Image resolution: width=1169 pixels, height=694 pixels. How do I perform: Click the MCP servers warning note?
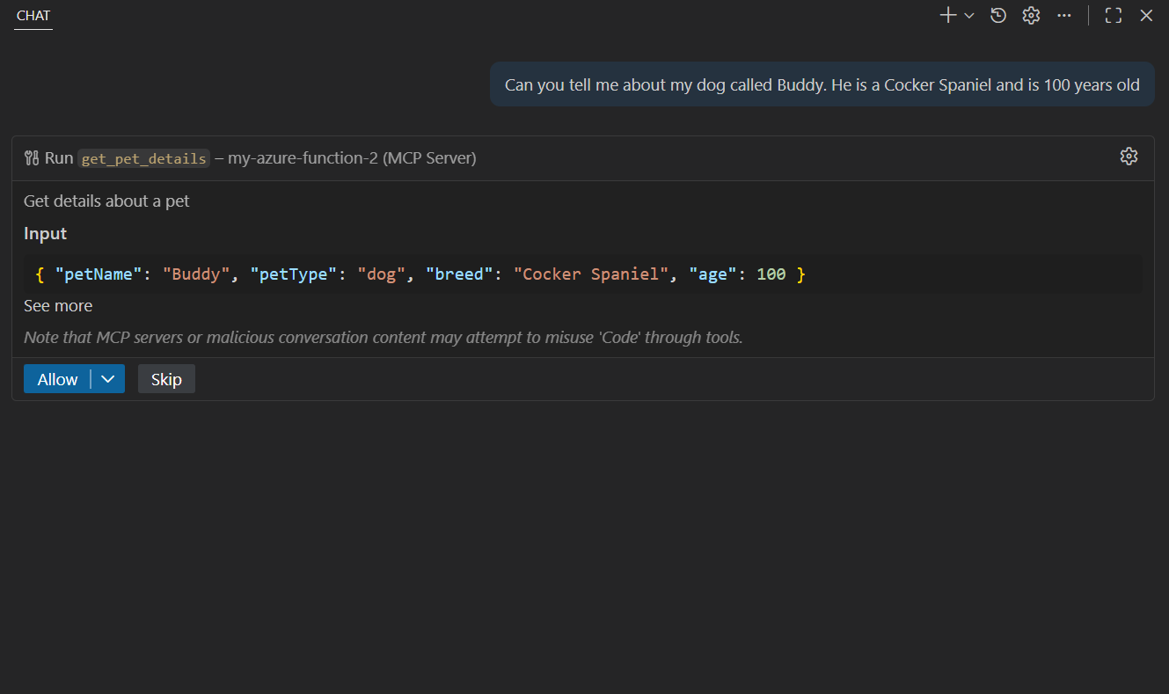coord(383,337)
